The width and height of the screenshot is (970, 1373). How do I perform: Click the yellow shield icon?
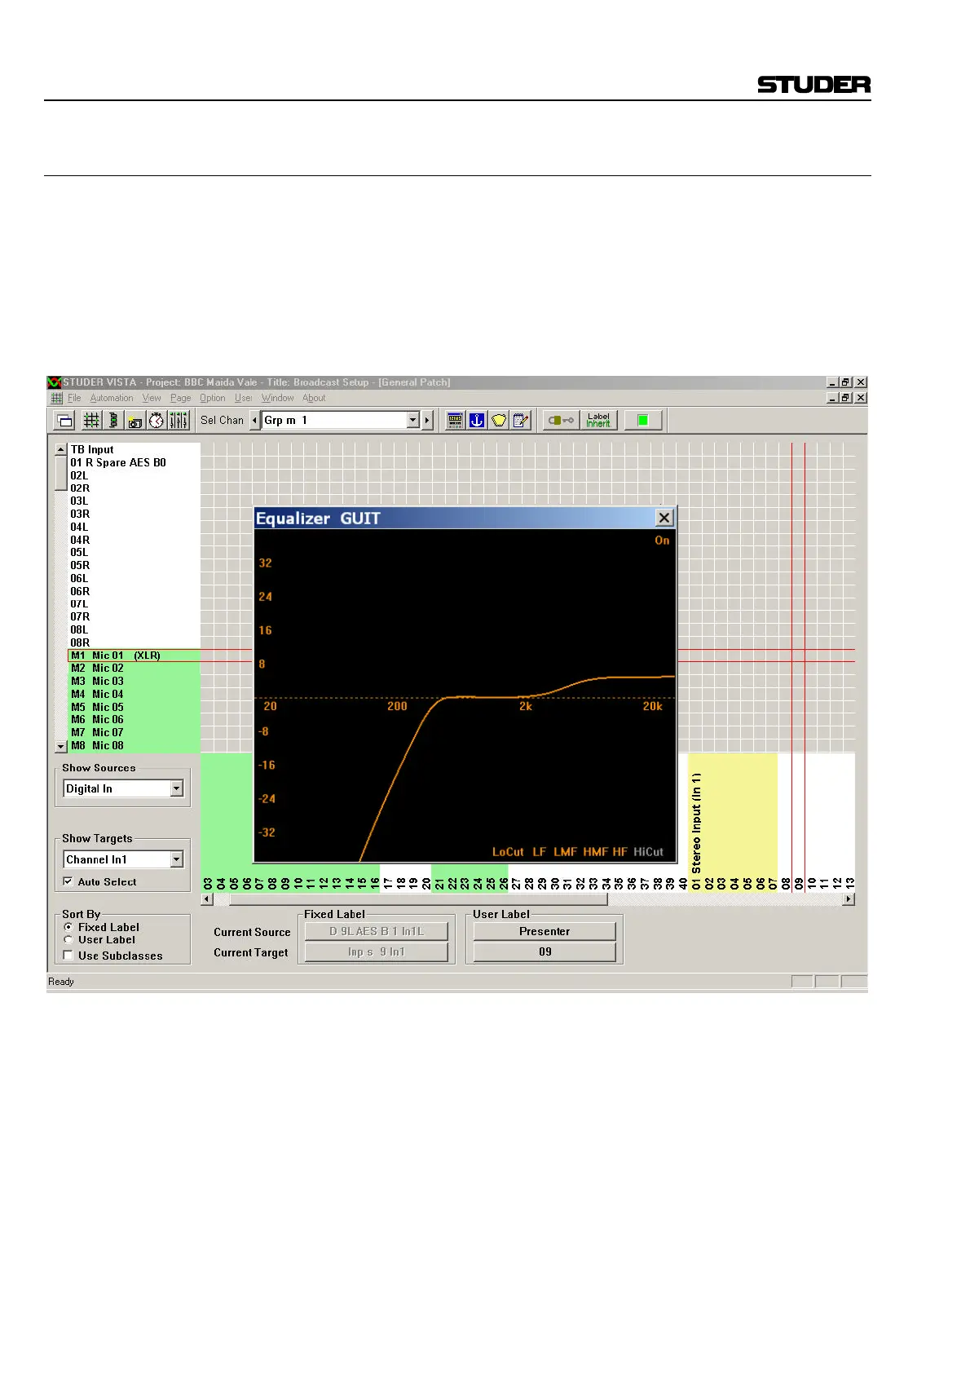click(x=499, y=421)
